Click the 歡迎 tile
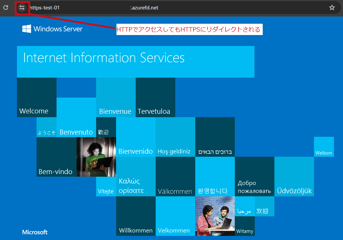The height and width of the screenshot is (240, 343). click(106, 127)
